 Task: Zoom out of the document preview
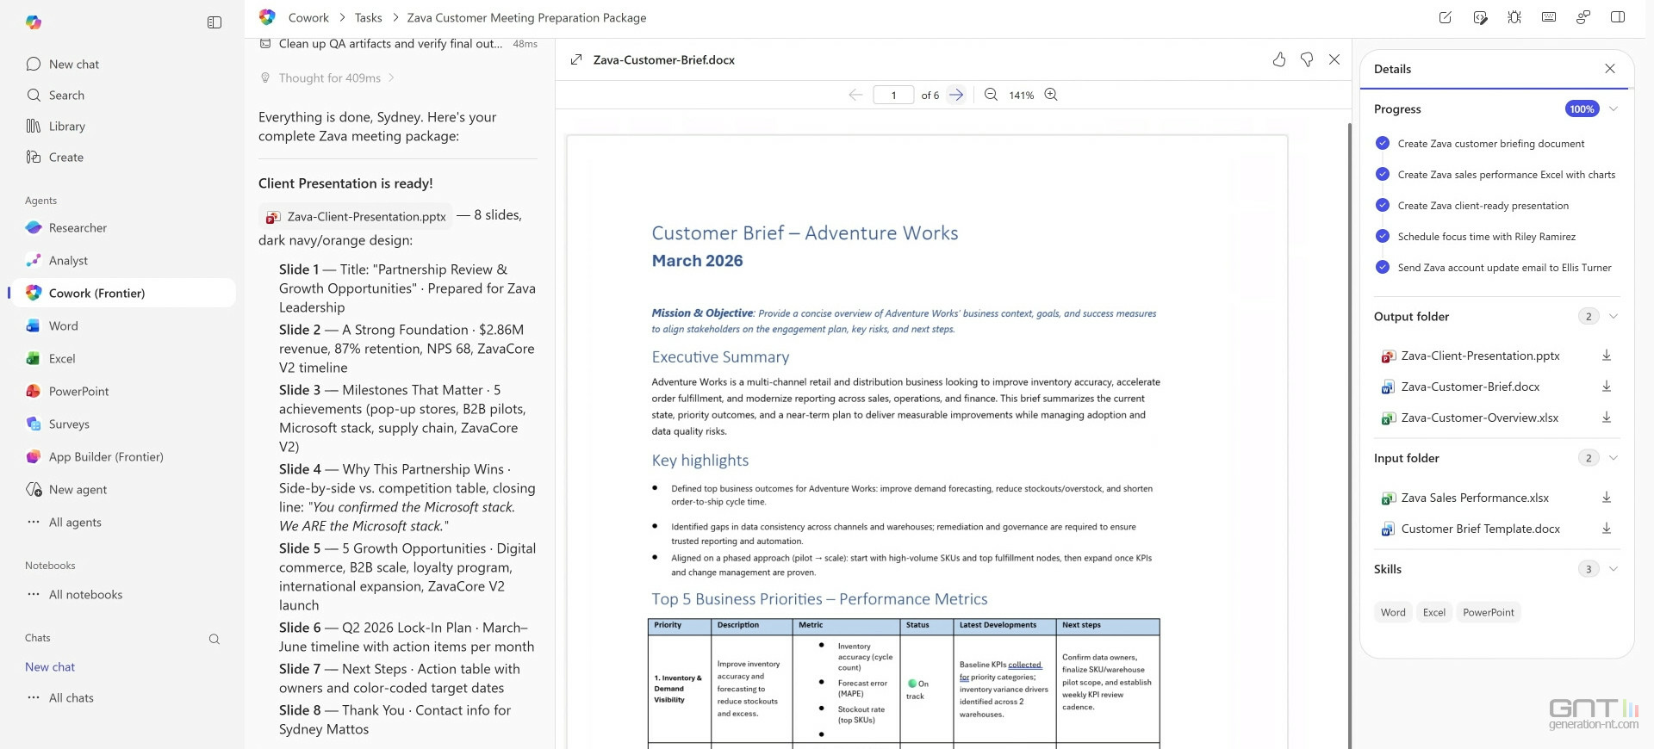(992, 95)
